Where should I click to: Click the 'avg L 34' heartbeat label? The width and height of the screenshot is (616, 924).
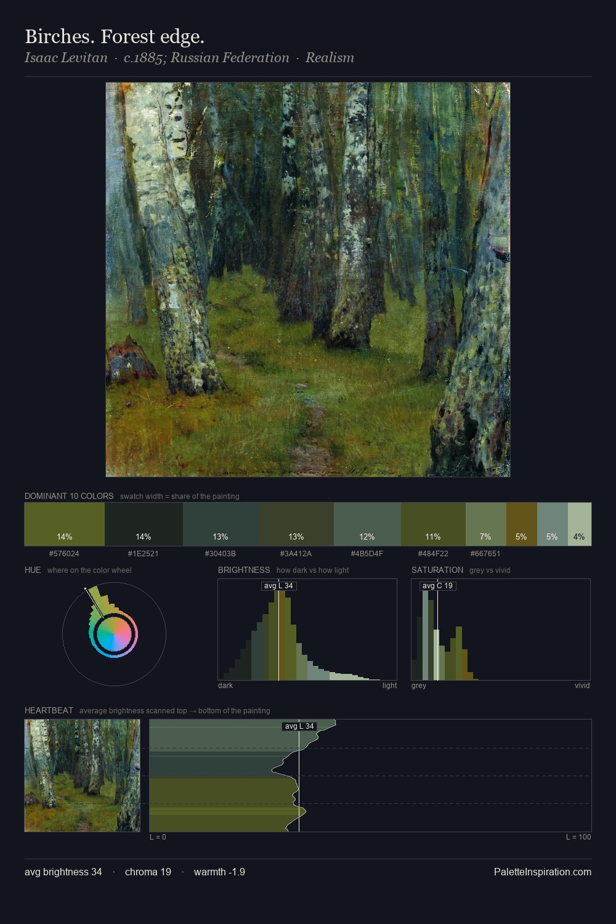(x=299, y=726)
